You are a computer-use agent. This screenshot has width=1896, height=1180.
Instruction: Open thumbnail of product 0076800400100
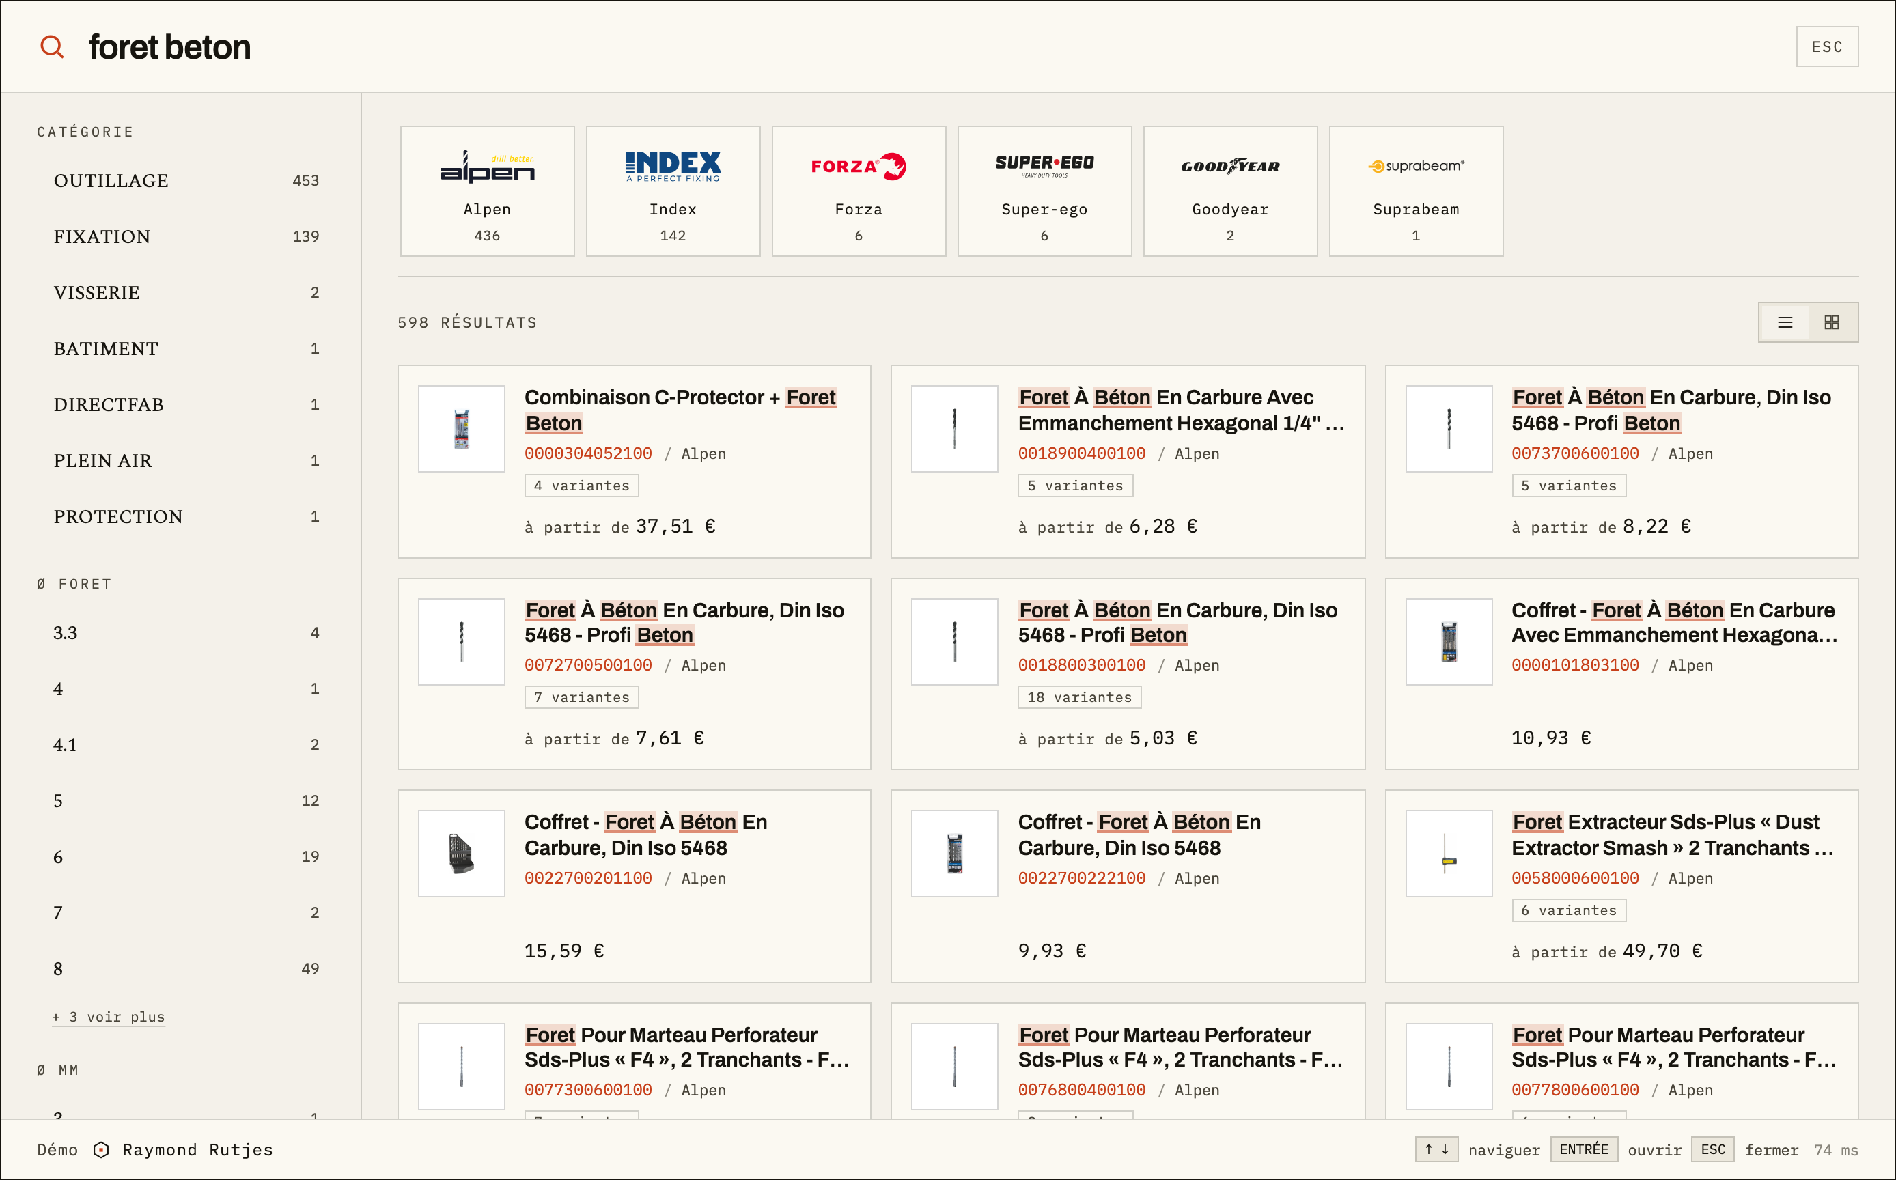(955, 1067)
